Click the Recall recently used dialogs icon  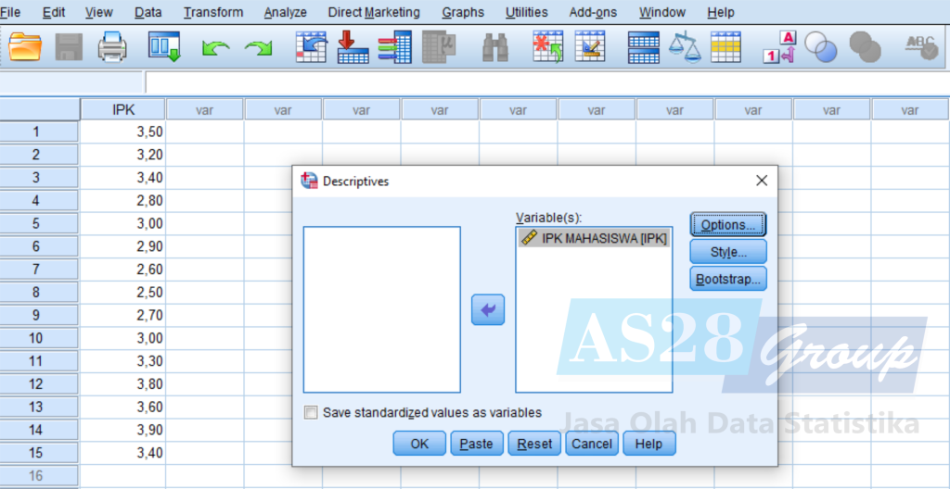point(164,46)
